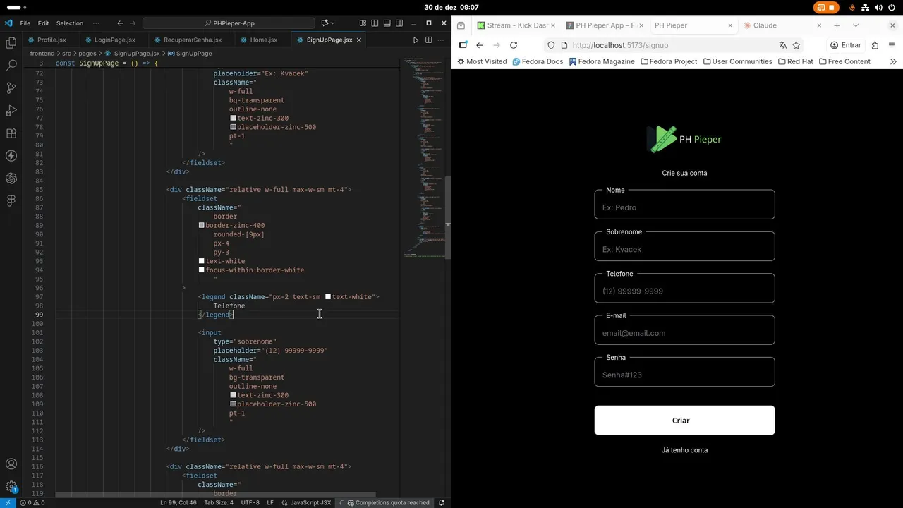Go back in Firefox
The image size is (903, 508).
tap(480, 45)
